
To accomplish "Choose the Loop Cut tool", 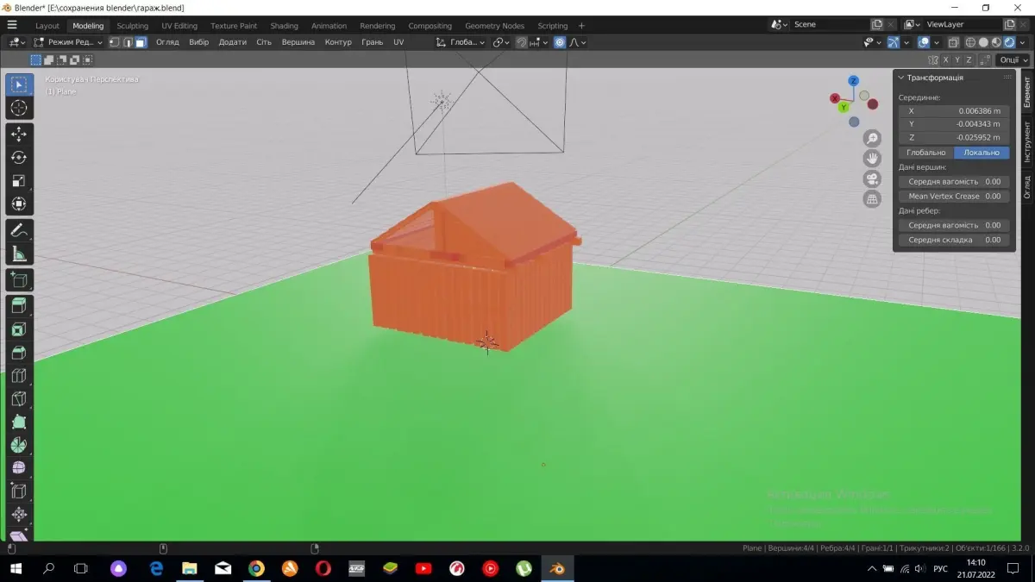I will [x=19, y=375].
